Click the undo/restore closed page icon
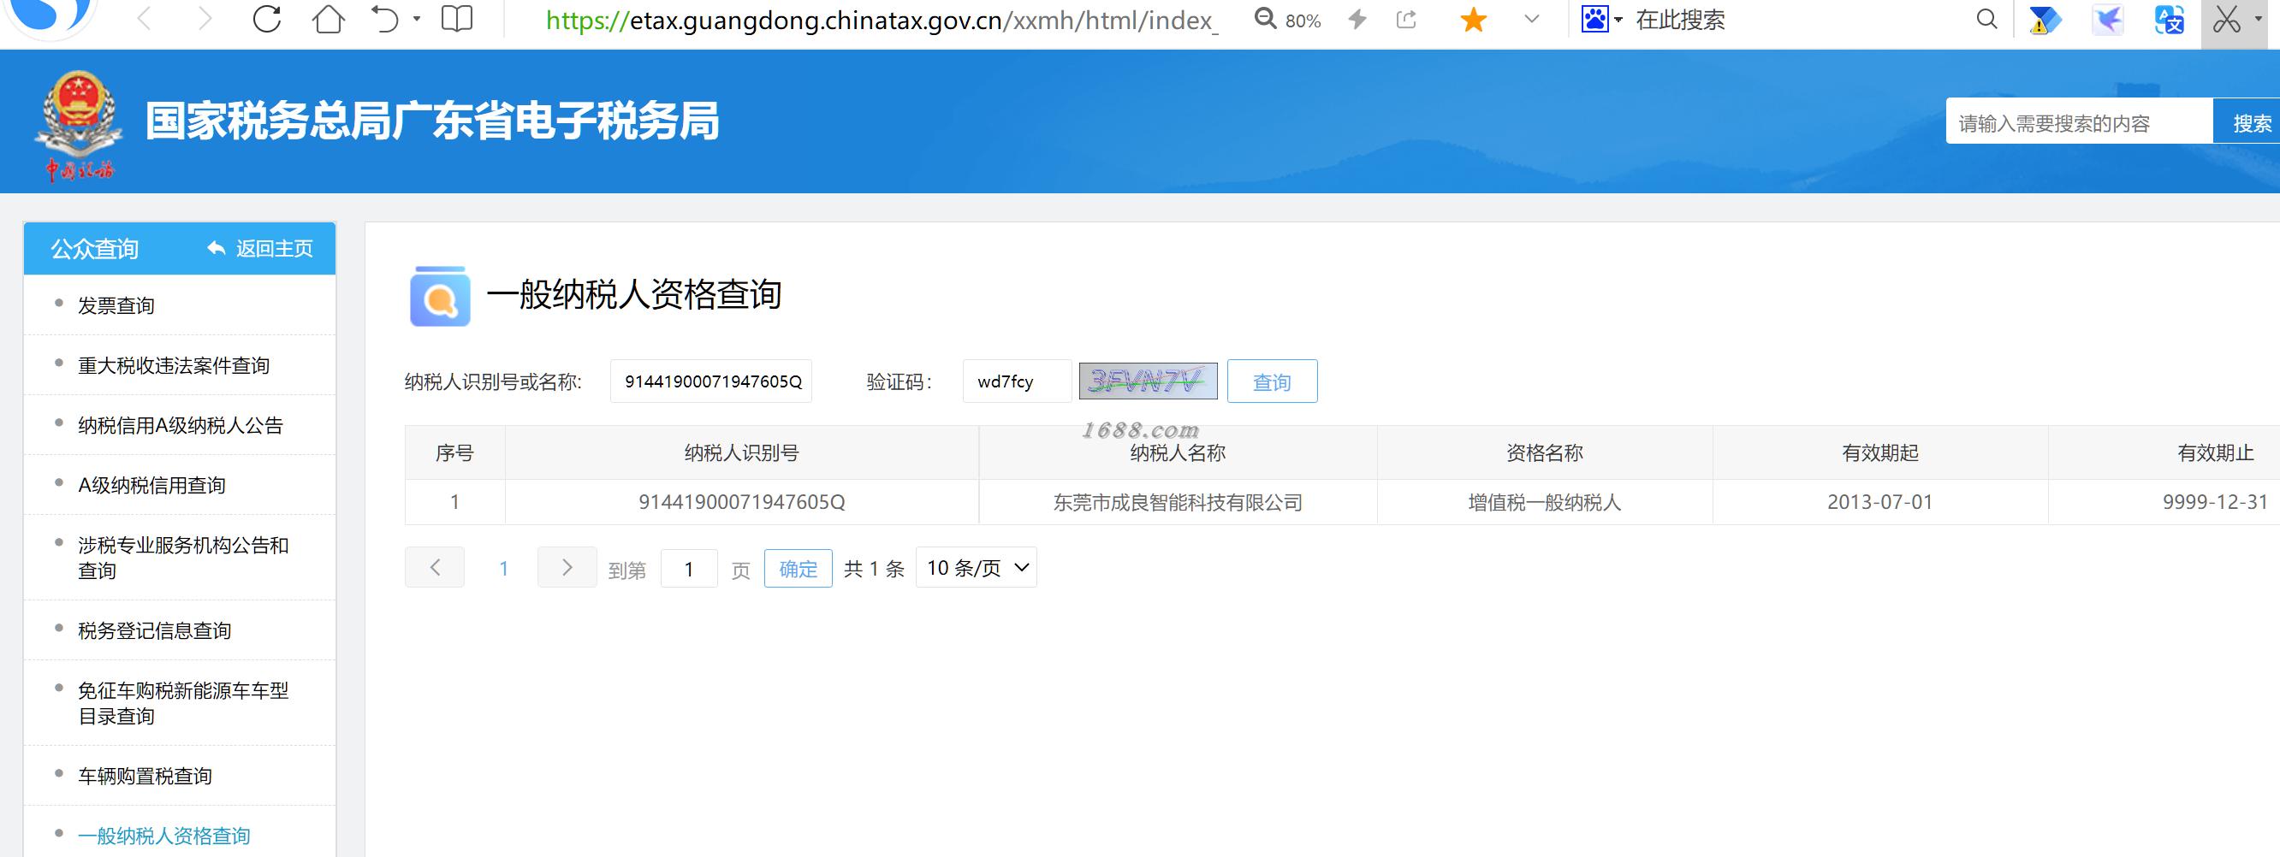Viewport: 2280px width, 857px height. point(385,19)
